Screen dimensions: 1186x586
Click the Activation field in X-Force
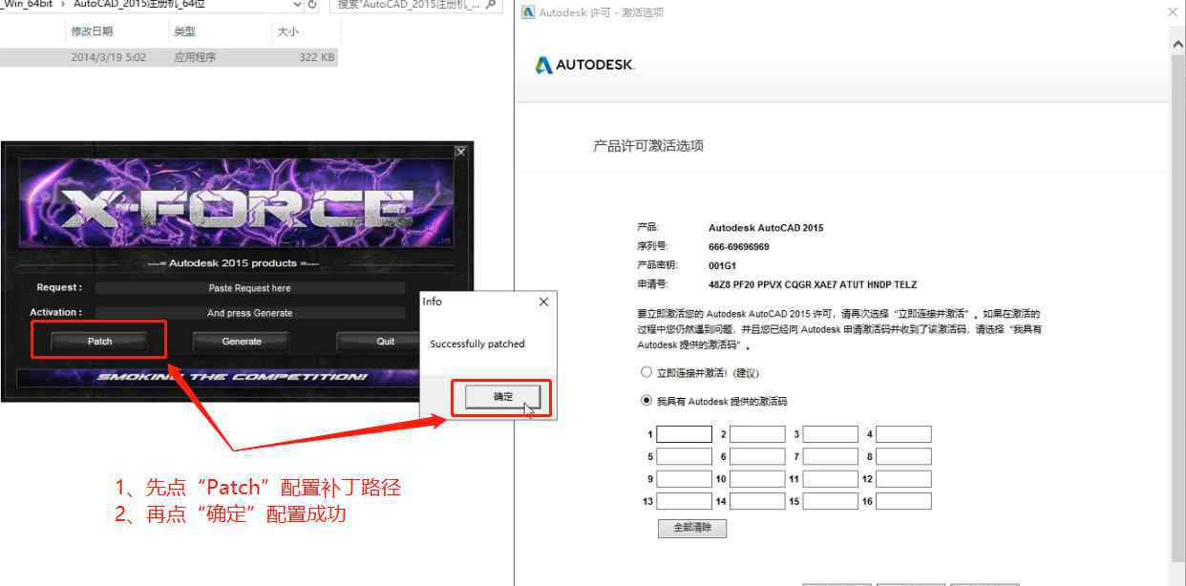tap(249, 313)
